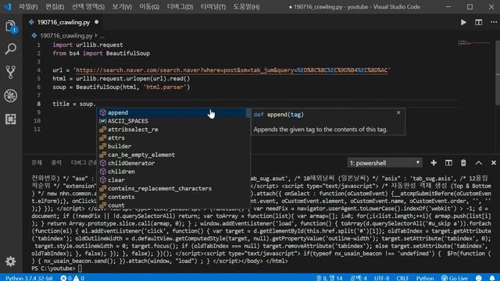The width and height of the screenshot is (500, 281).
Task: Select Python language mode in status bar
Action: tap(425, 278)
